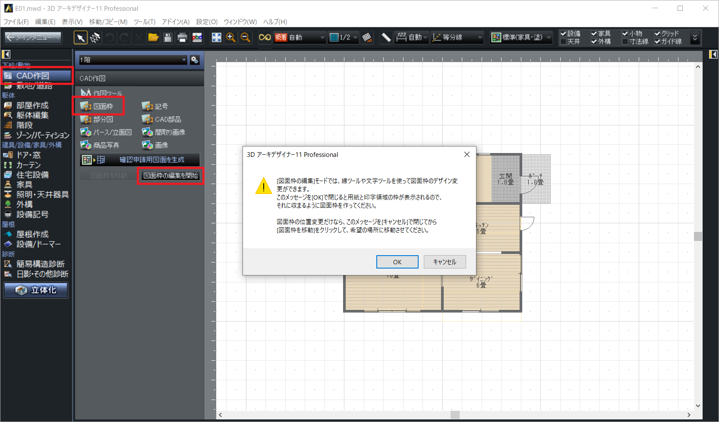Image resolution: width=719 pixels, height=422 pixels.
Task: Enable the 天井 checkbox
Action: [x=563, y=42]
